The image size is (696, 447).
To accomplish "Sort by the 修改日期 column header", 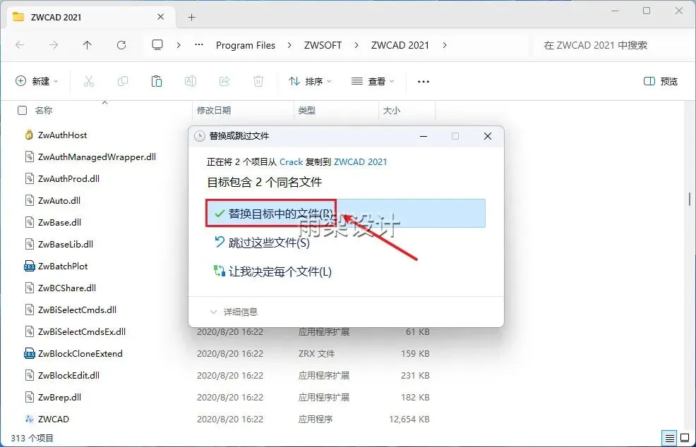I will click(214, 111).
